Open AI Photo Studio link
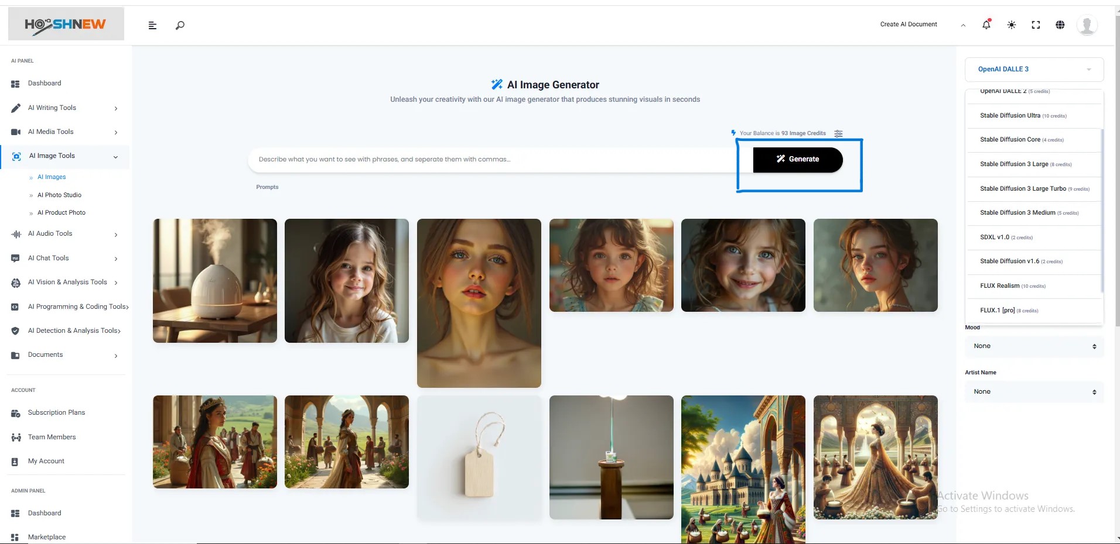The width and height of the screenshot is (1120, 544). pyautogui.click(x=59, y=195)
